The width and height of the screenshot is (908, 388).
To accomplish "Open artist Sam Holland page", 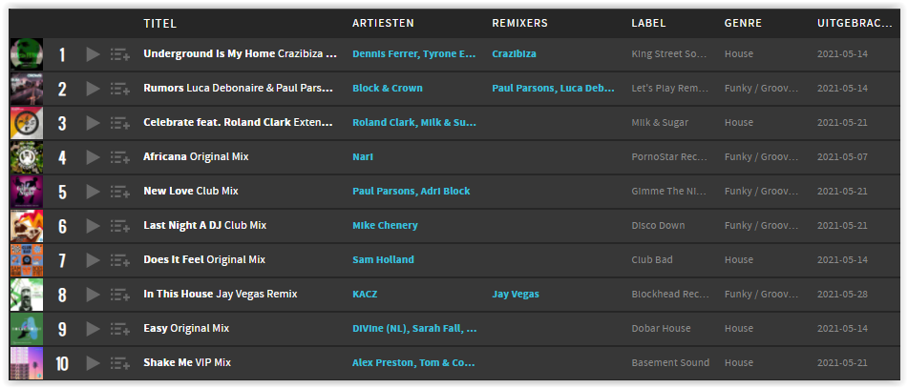I will coord(384,259).
